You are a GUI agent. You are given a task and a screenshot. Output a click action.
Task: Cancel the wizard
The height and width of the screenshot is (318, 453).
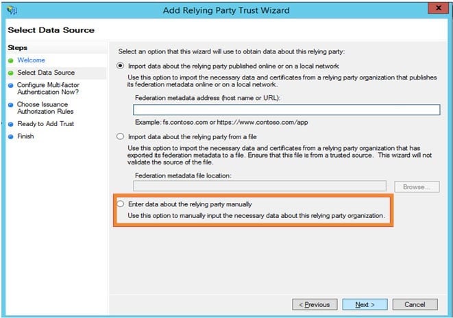tap(415, 304)
